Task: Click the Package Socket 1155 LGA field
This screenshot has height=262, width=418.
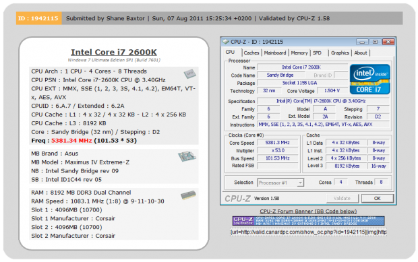Action: point(302,83)
